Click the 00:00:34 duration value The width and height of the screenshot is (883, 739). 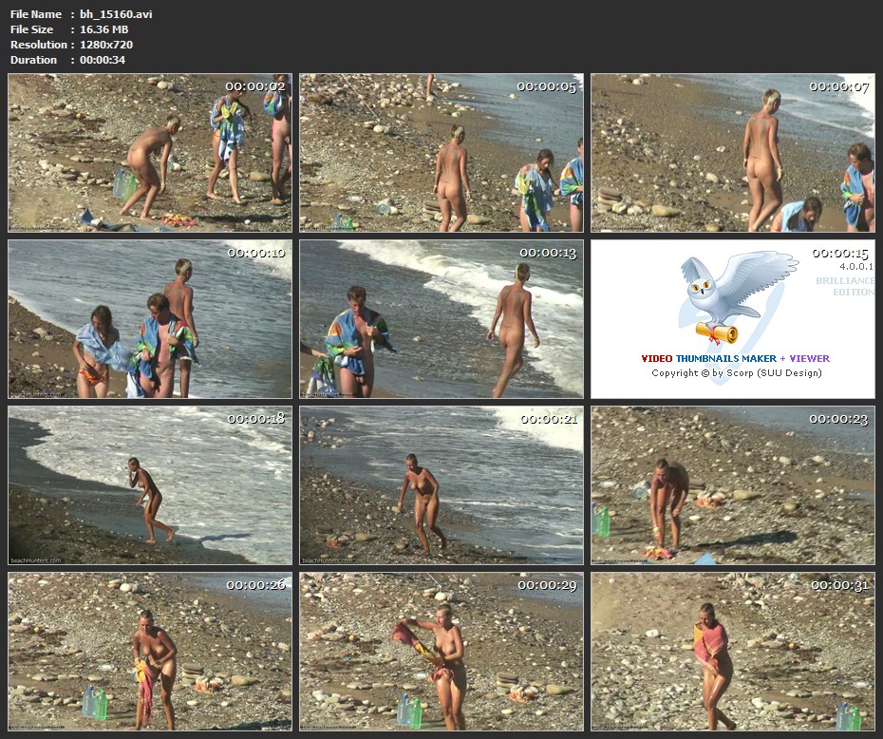pos(103,60)
